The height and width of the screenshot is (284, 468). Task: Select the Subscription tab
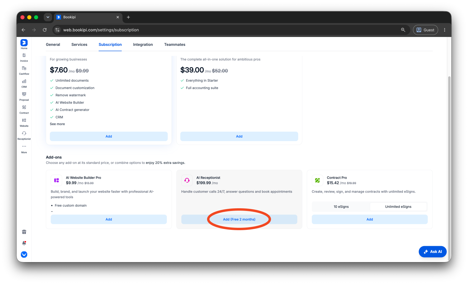click(110, 45)
